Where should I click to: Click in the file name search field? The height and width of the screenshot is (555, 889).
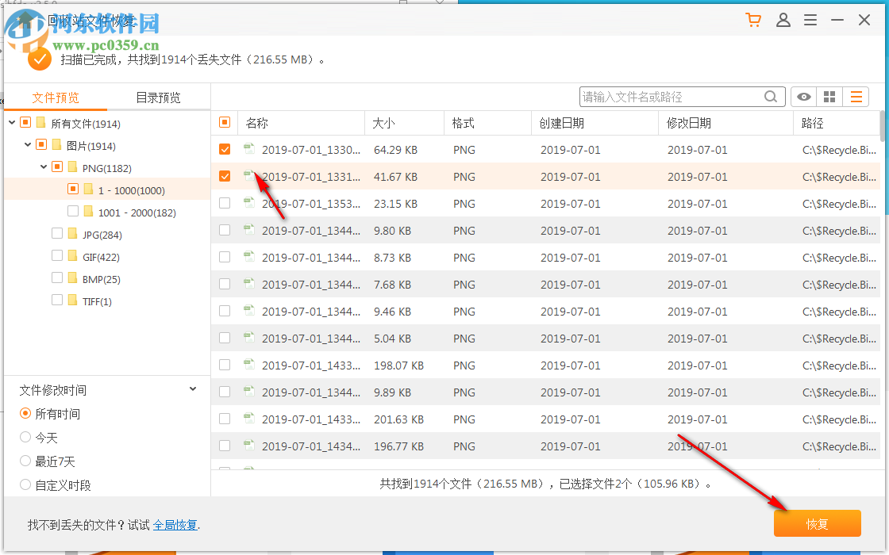[683, 96]
